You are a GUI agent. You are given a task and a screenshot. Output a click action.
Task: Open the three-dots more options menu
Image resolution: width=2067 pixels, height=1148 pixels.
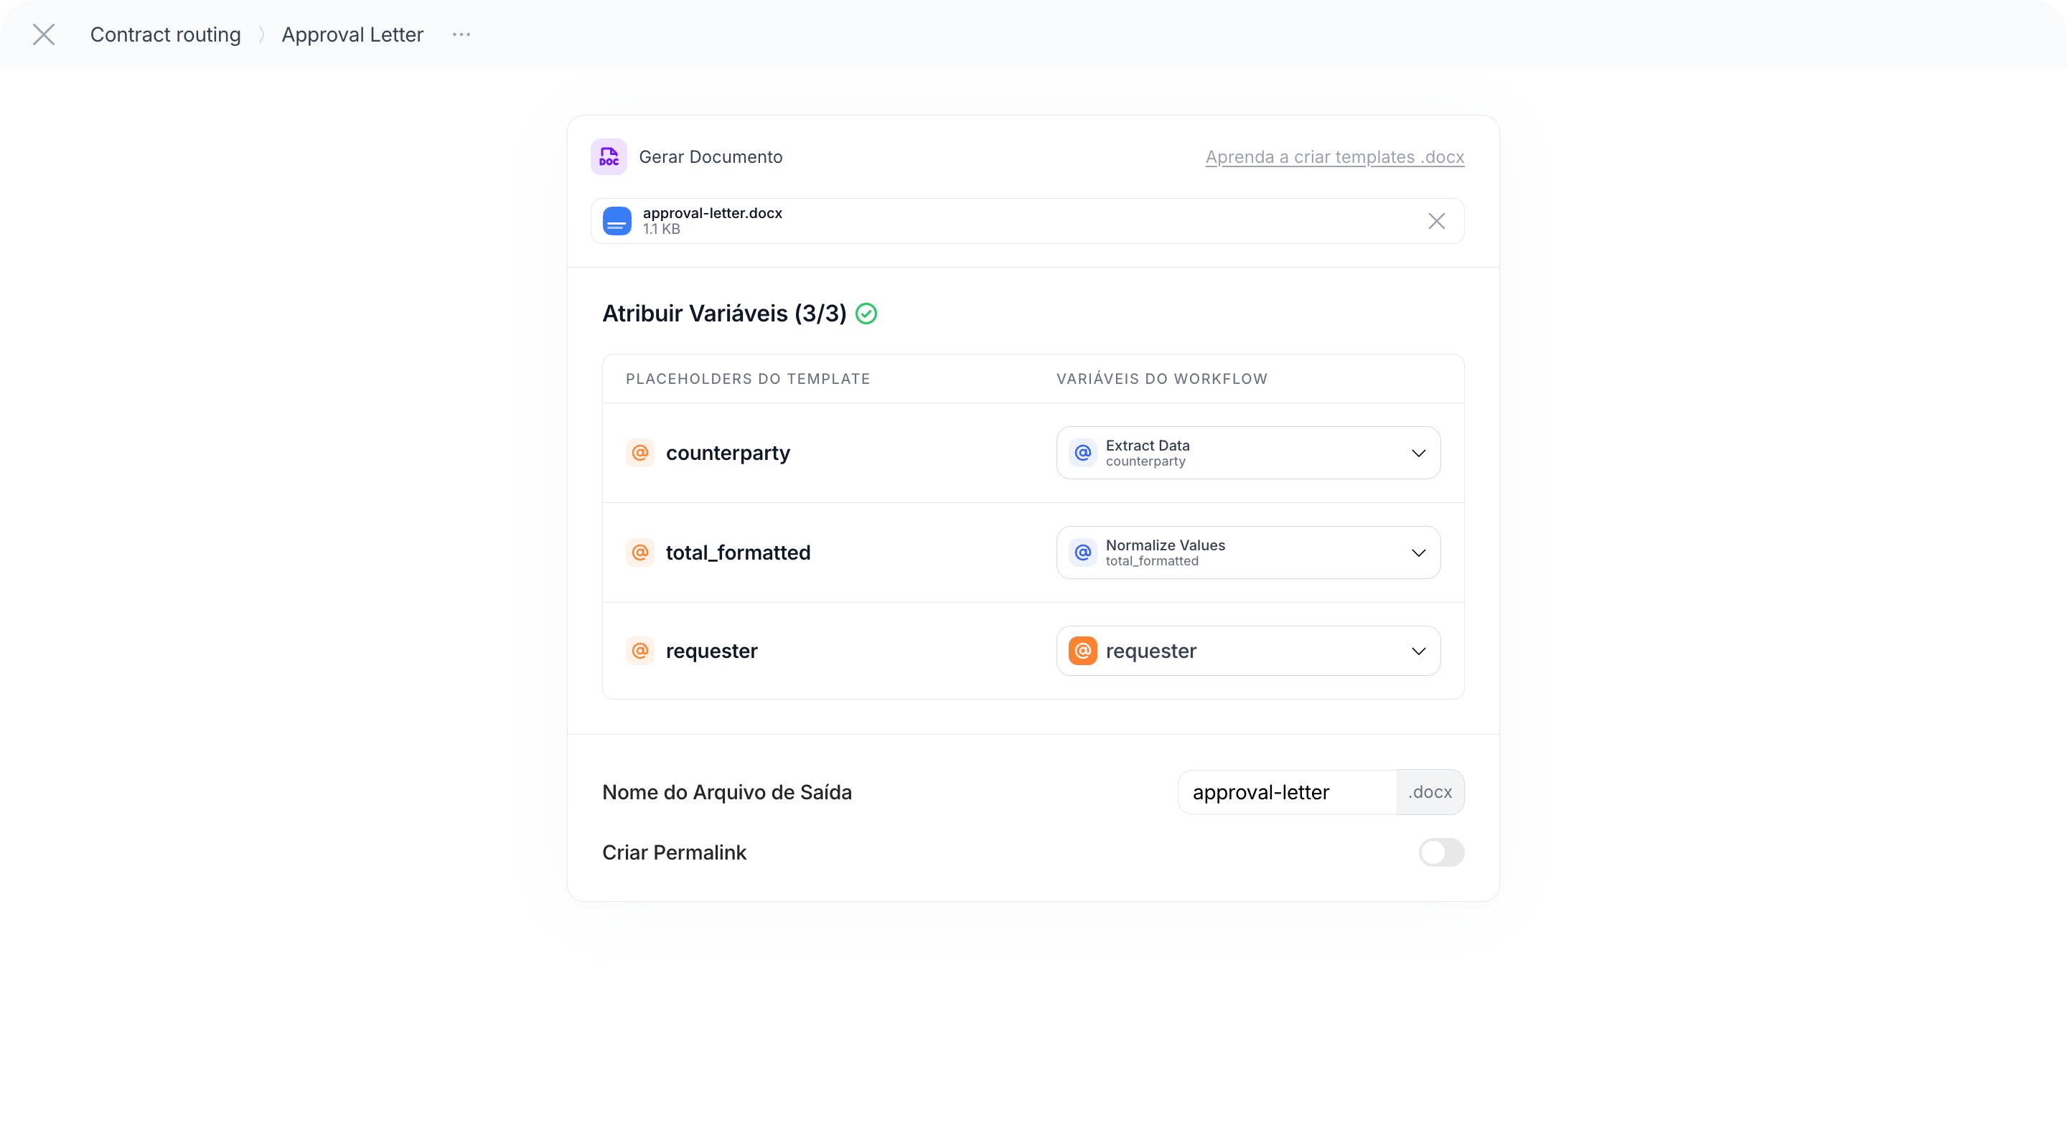(x=461, y=34)
